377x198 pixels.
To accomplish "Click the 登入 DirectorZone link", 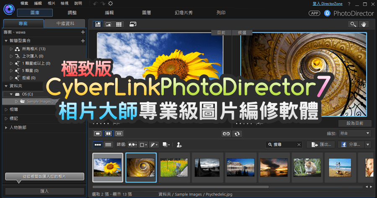I will pos(328,4).
